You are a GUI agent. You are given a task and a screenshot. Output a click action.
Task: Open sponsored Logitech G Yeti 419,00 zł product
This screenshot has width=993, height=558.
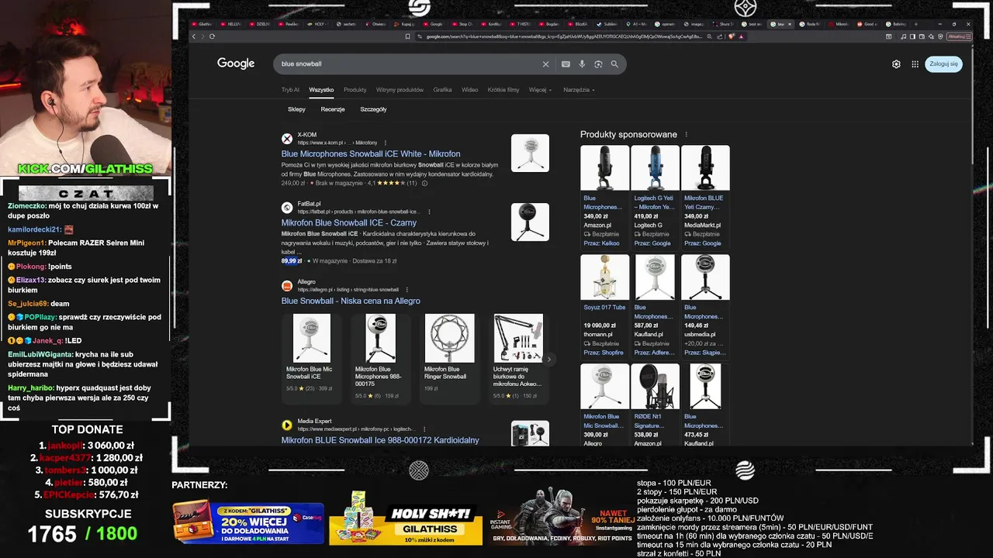(655, 196)
